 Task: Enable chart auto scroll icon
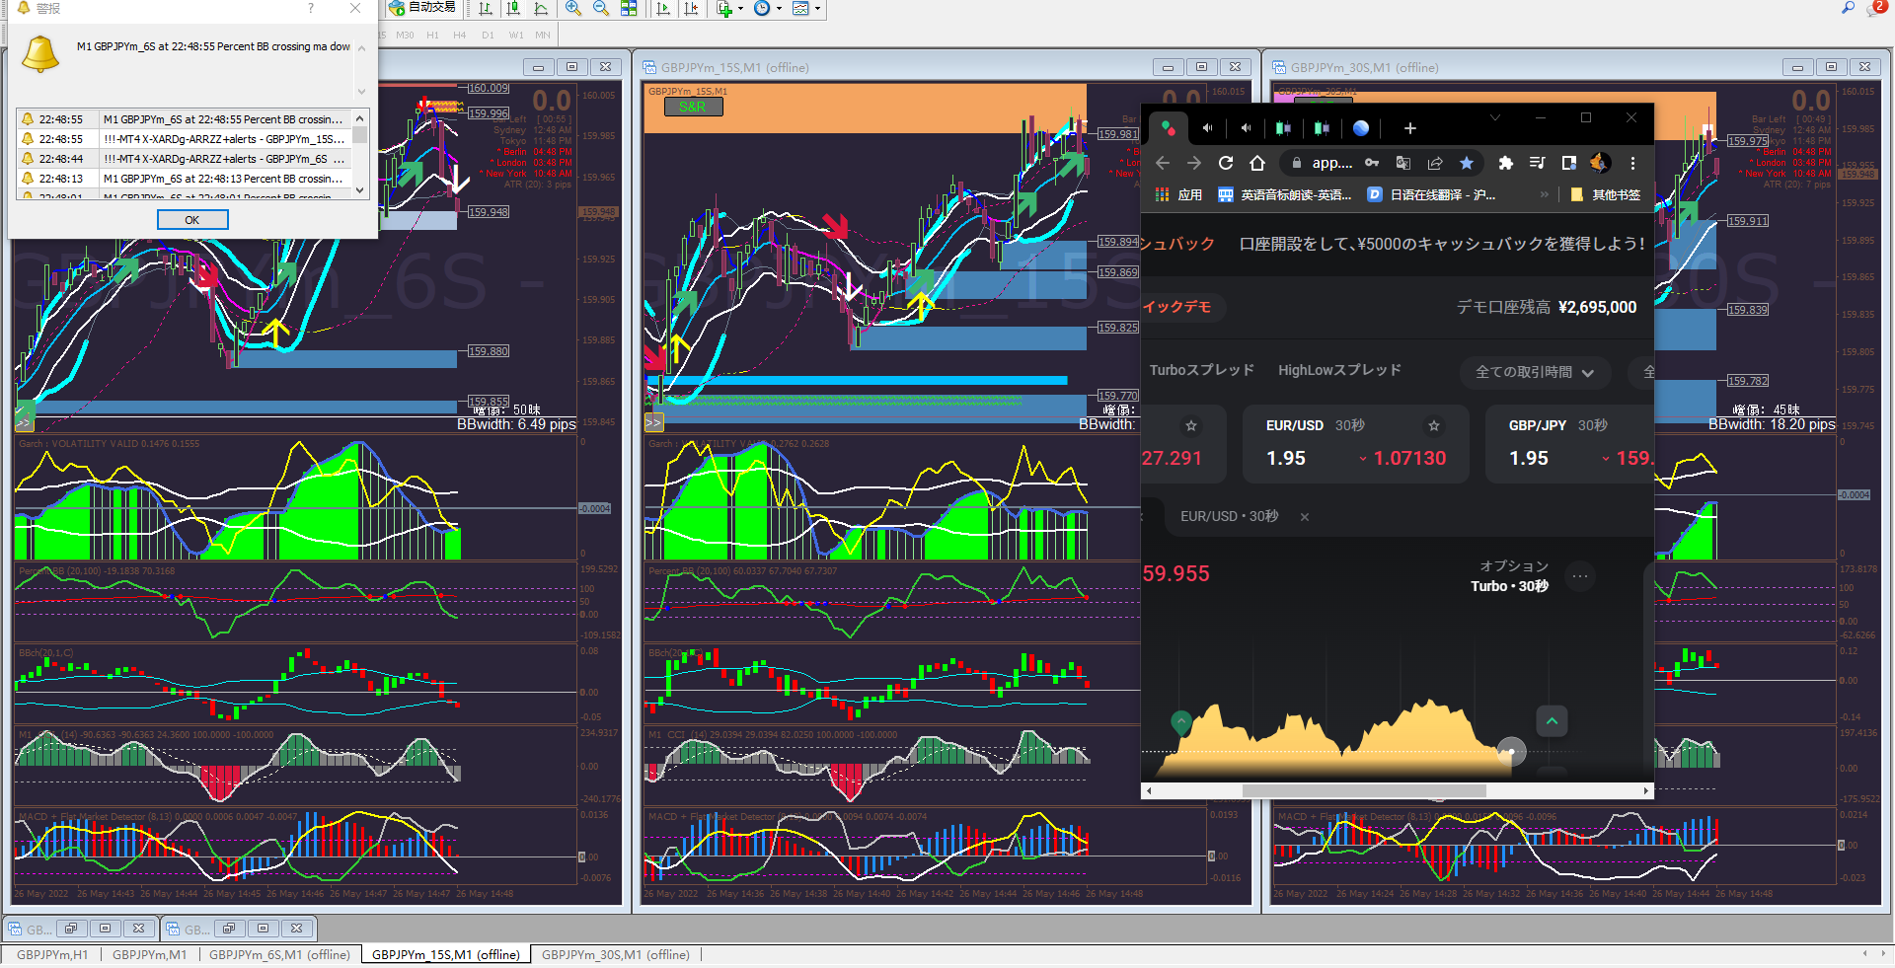point(663,8)
